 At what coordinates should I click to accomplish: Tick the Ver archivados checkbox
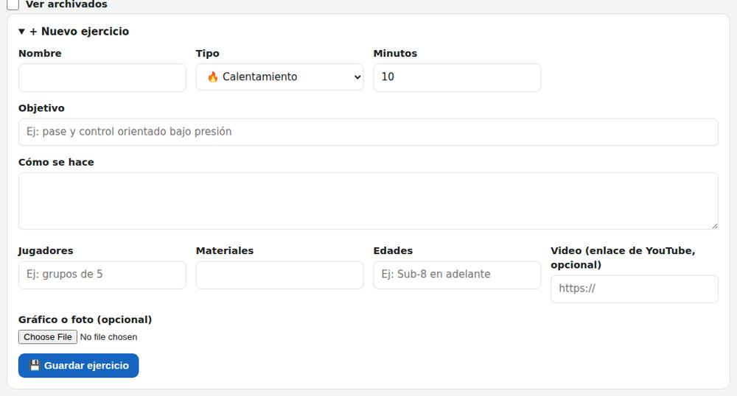pos(13,4)
